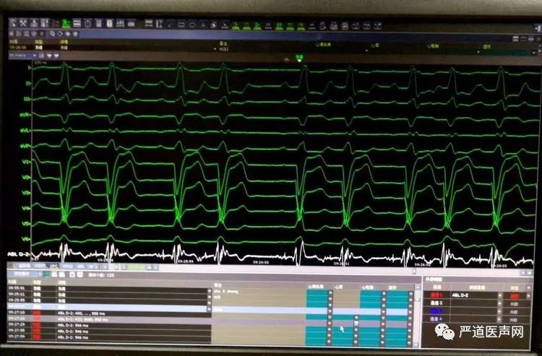Click the green highlighted icon in top toolbar

[66, 23]
